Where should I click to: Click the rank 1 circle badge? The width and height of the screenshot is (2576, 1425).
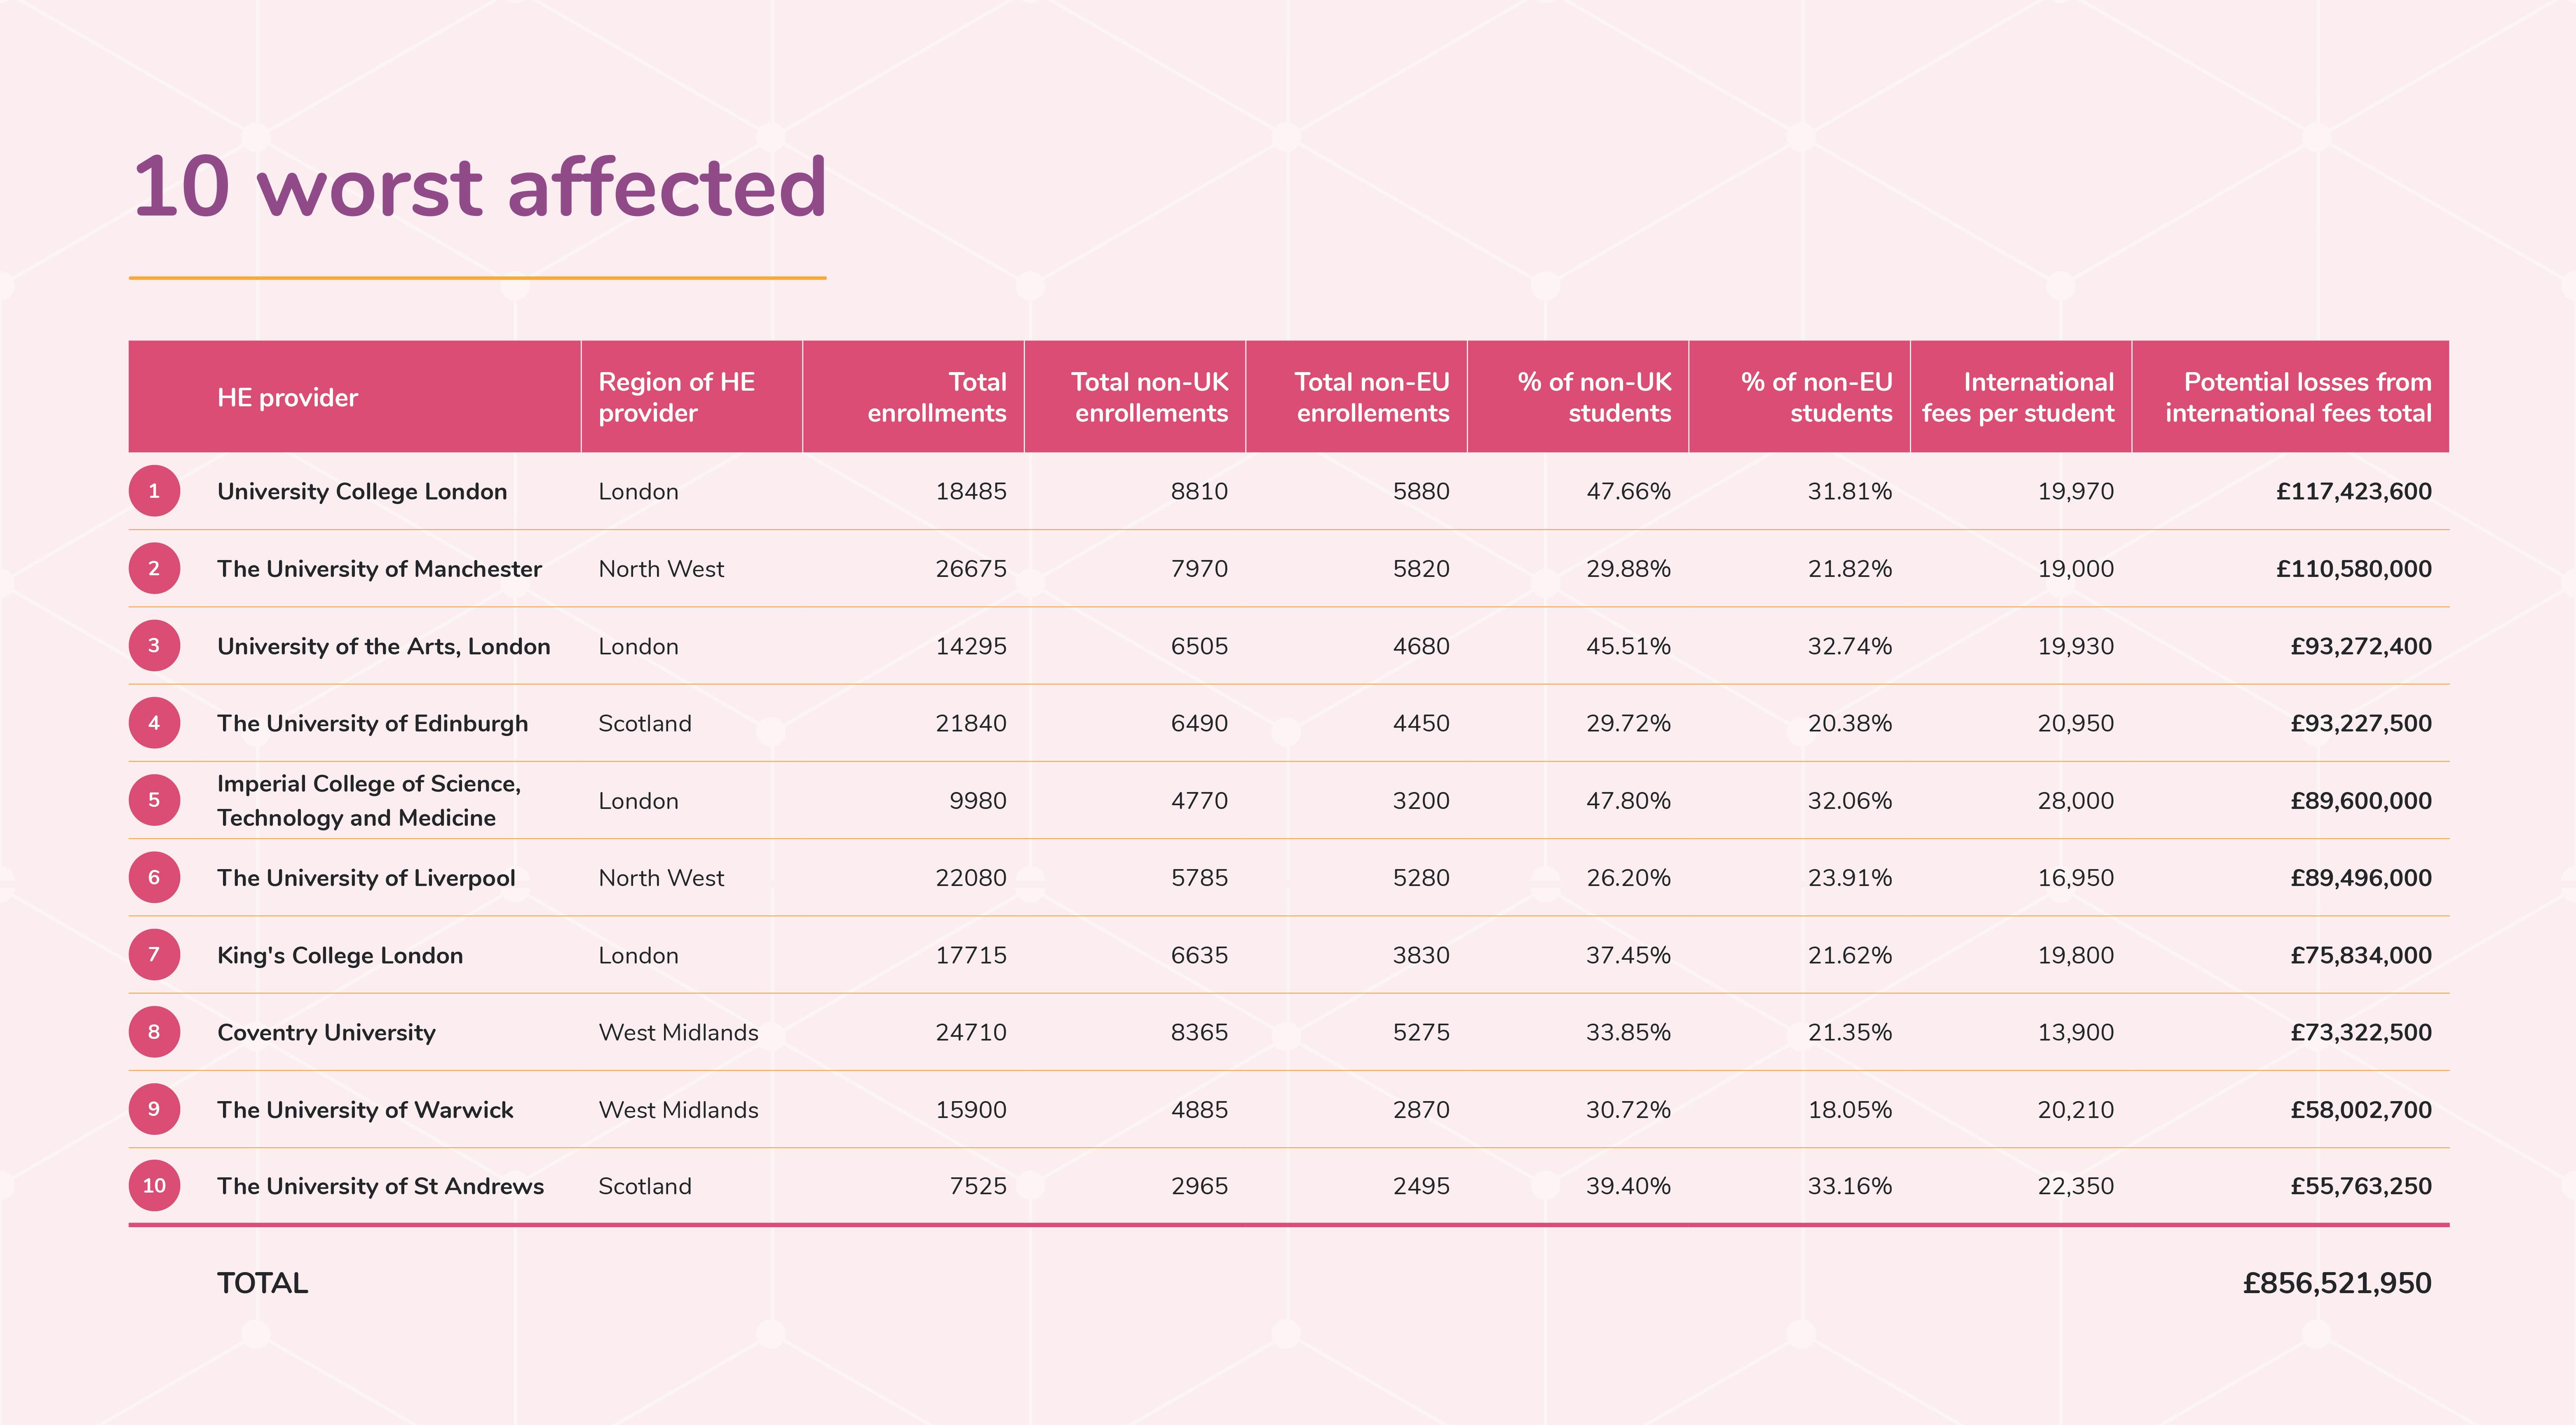[154, 491]
